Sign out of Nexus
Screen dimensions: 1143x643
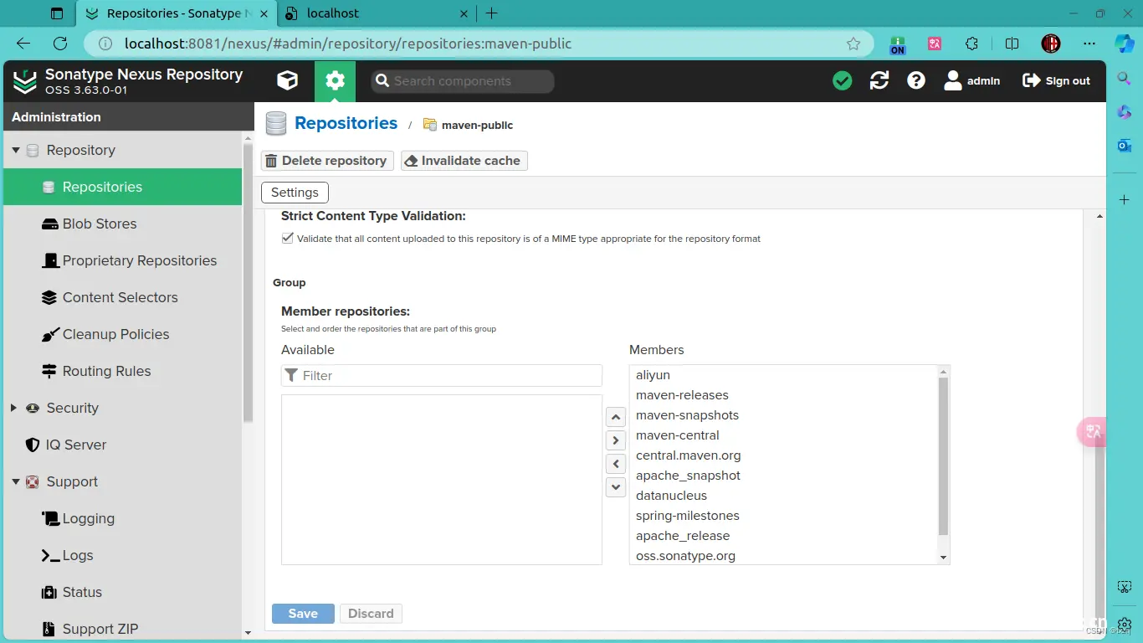(x=1057, y=80)
